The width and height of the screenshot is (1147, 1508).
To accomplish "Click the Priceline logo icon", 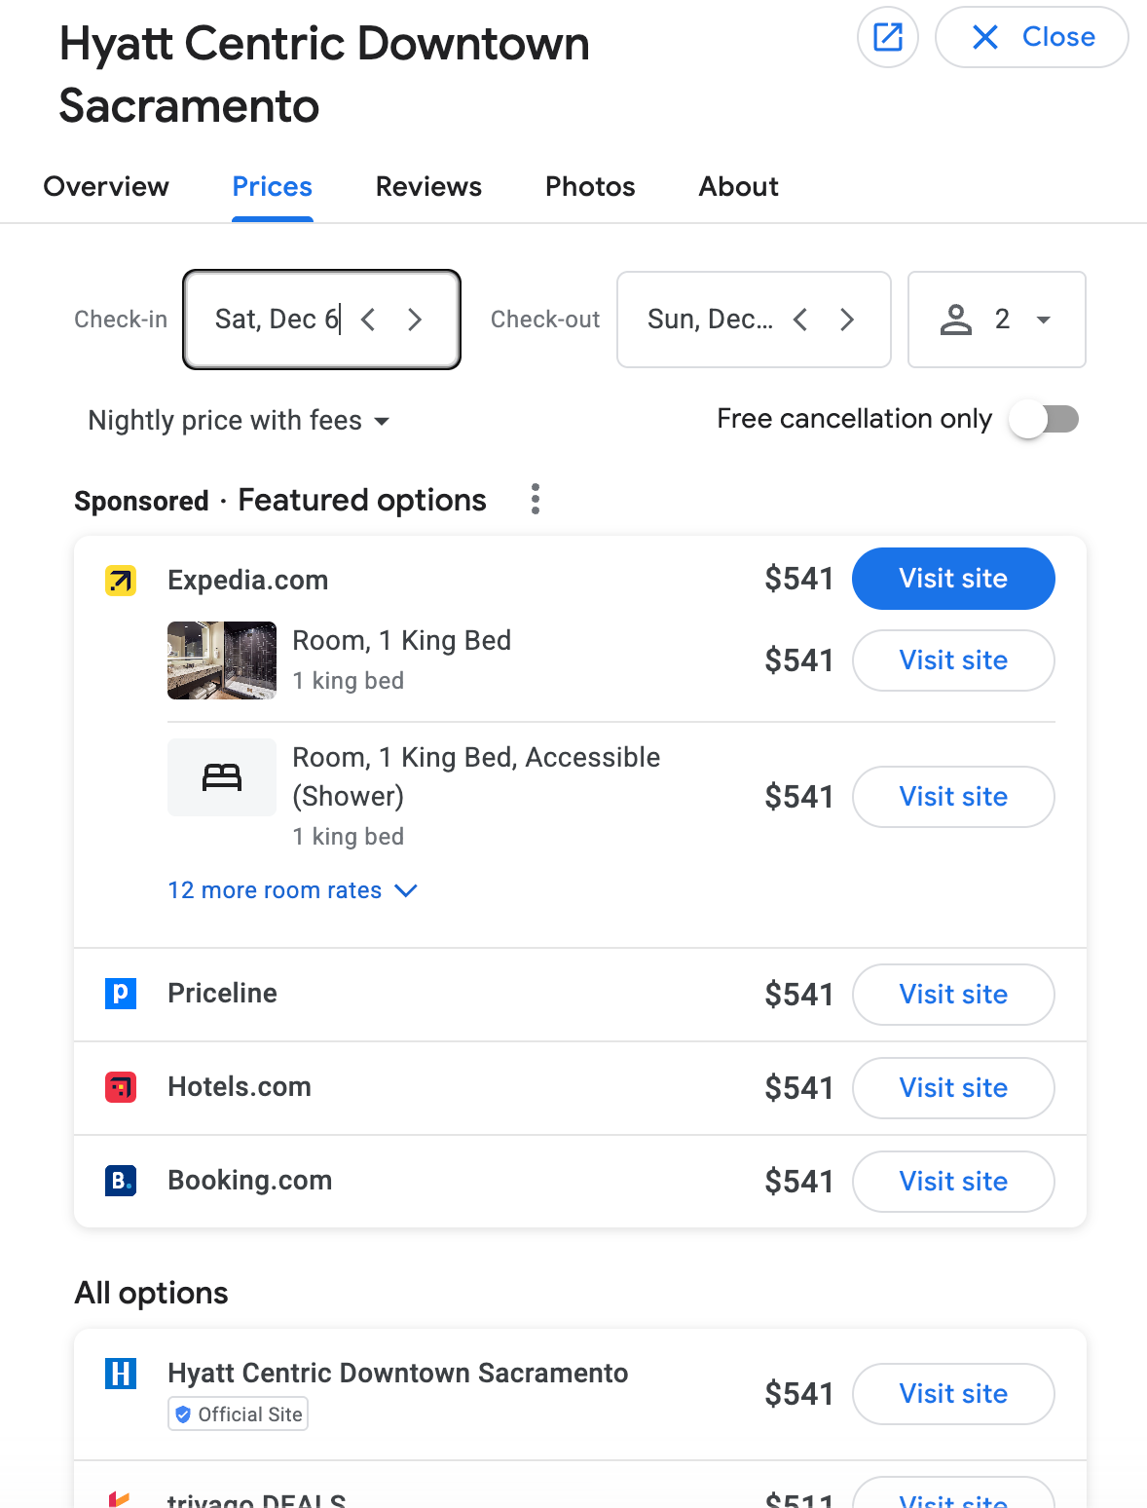I will (121, 994).
